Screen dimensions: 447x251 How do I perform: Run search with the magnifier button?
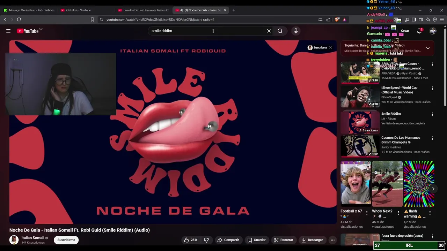click(280, 31)
